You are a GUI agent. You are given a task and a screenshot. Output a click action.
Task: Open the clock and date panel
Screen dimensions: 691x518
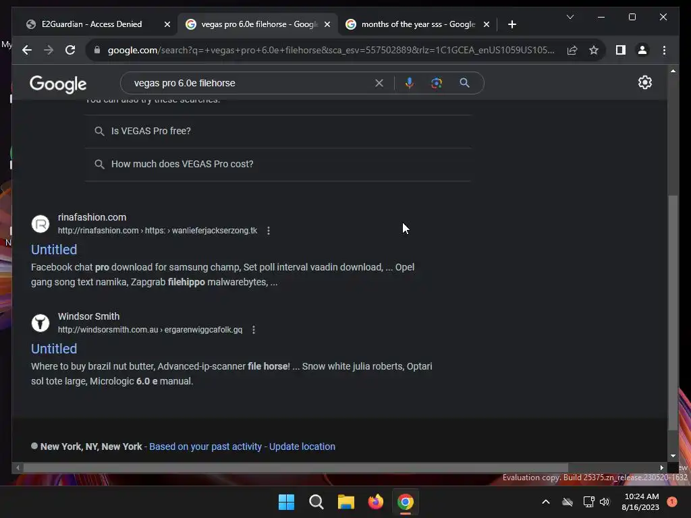point(641,502)
